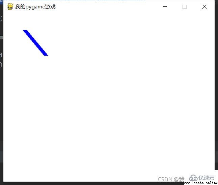Click the pygame snake icon in title bar
This screenshot has height=185, width=218.
click(10, 6)
